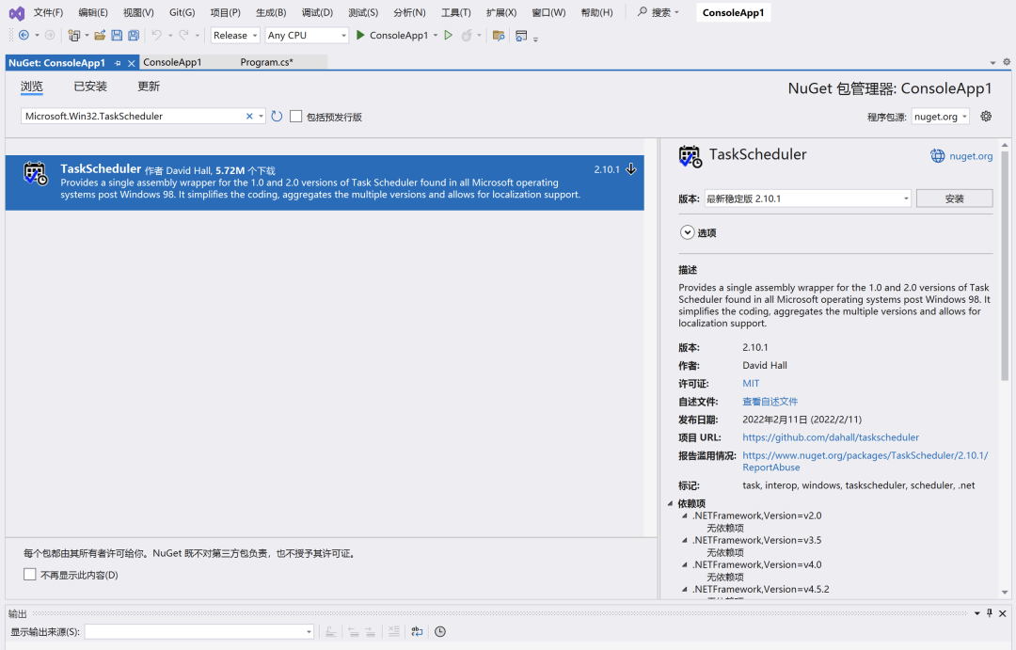The height and width of the screenshot is (650, 1016).
Task: Pin the NuGet: ConsoleApp1 tab
Action: pyautogui.click(x=118, y=63)
